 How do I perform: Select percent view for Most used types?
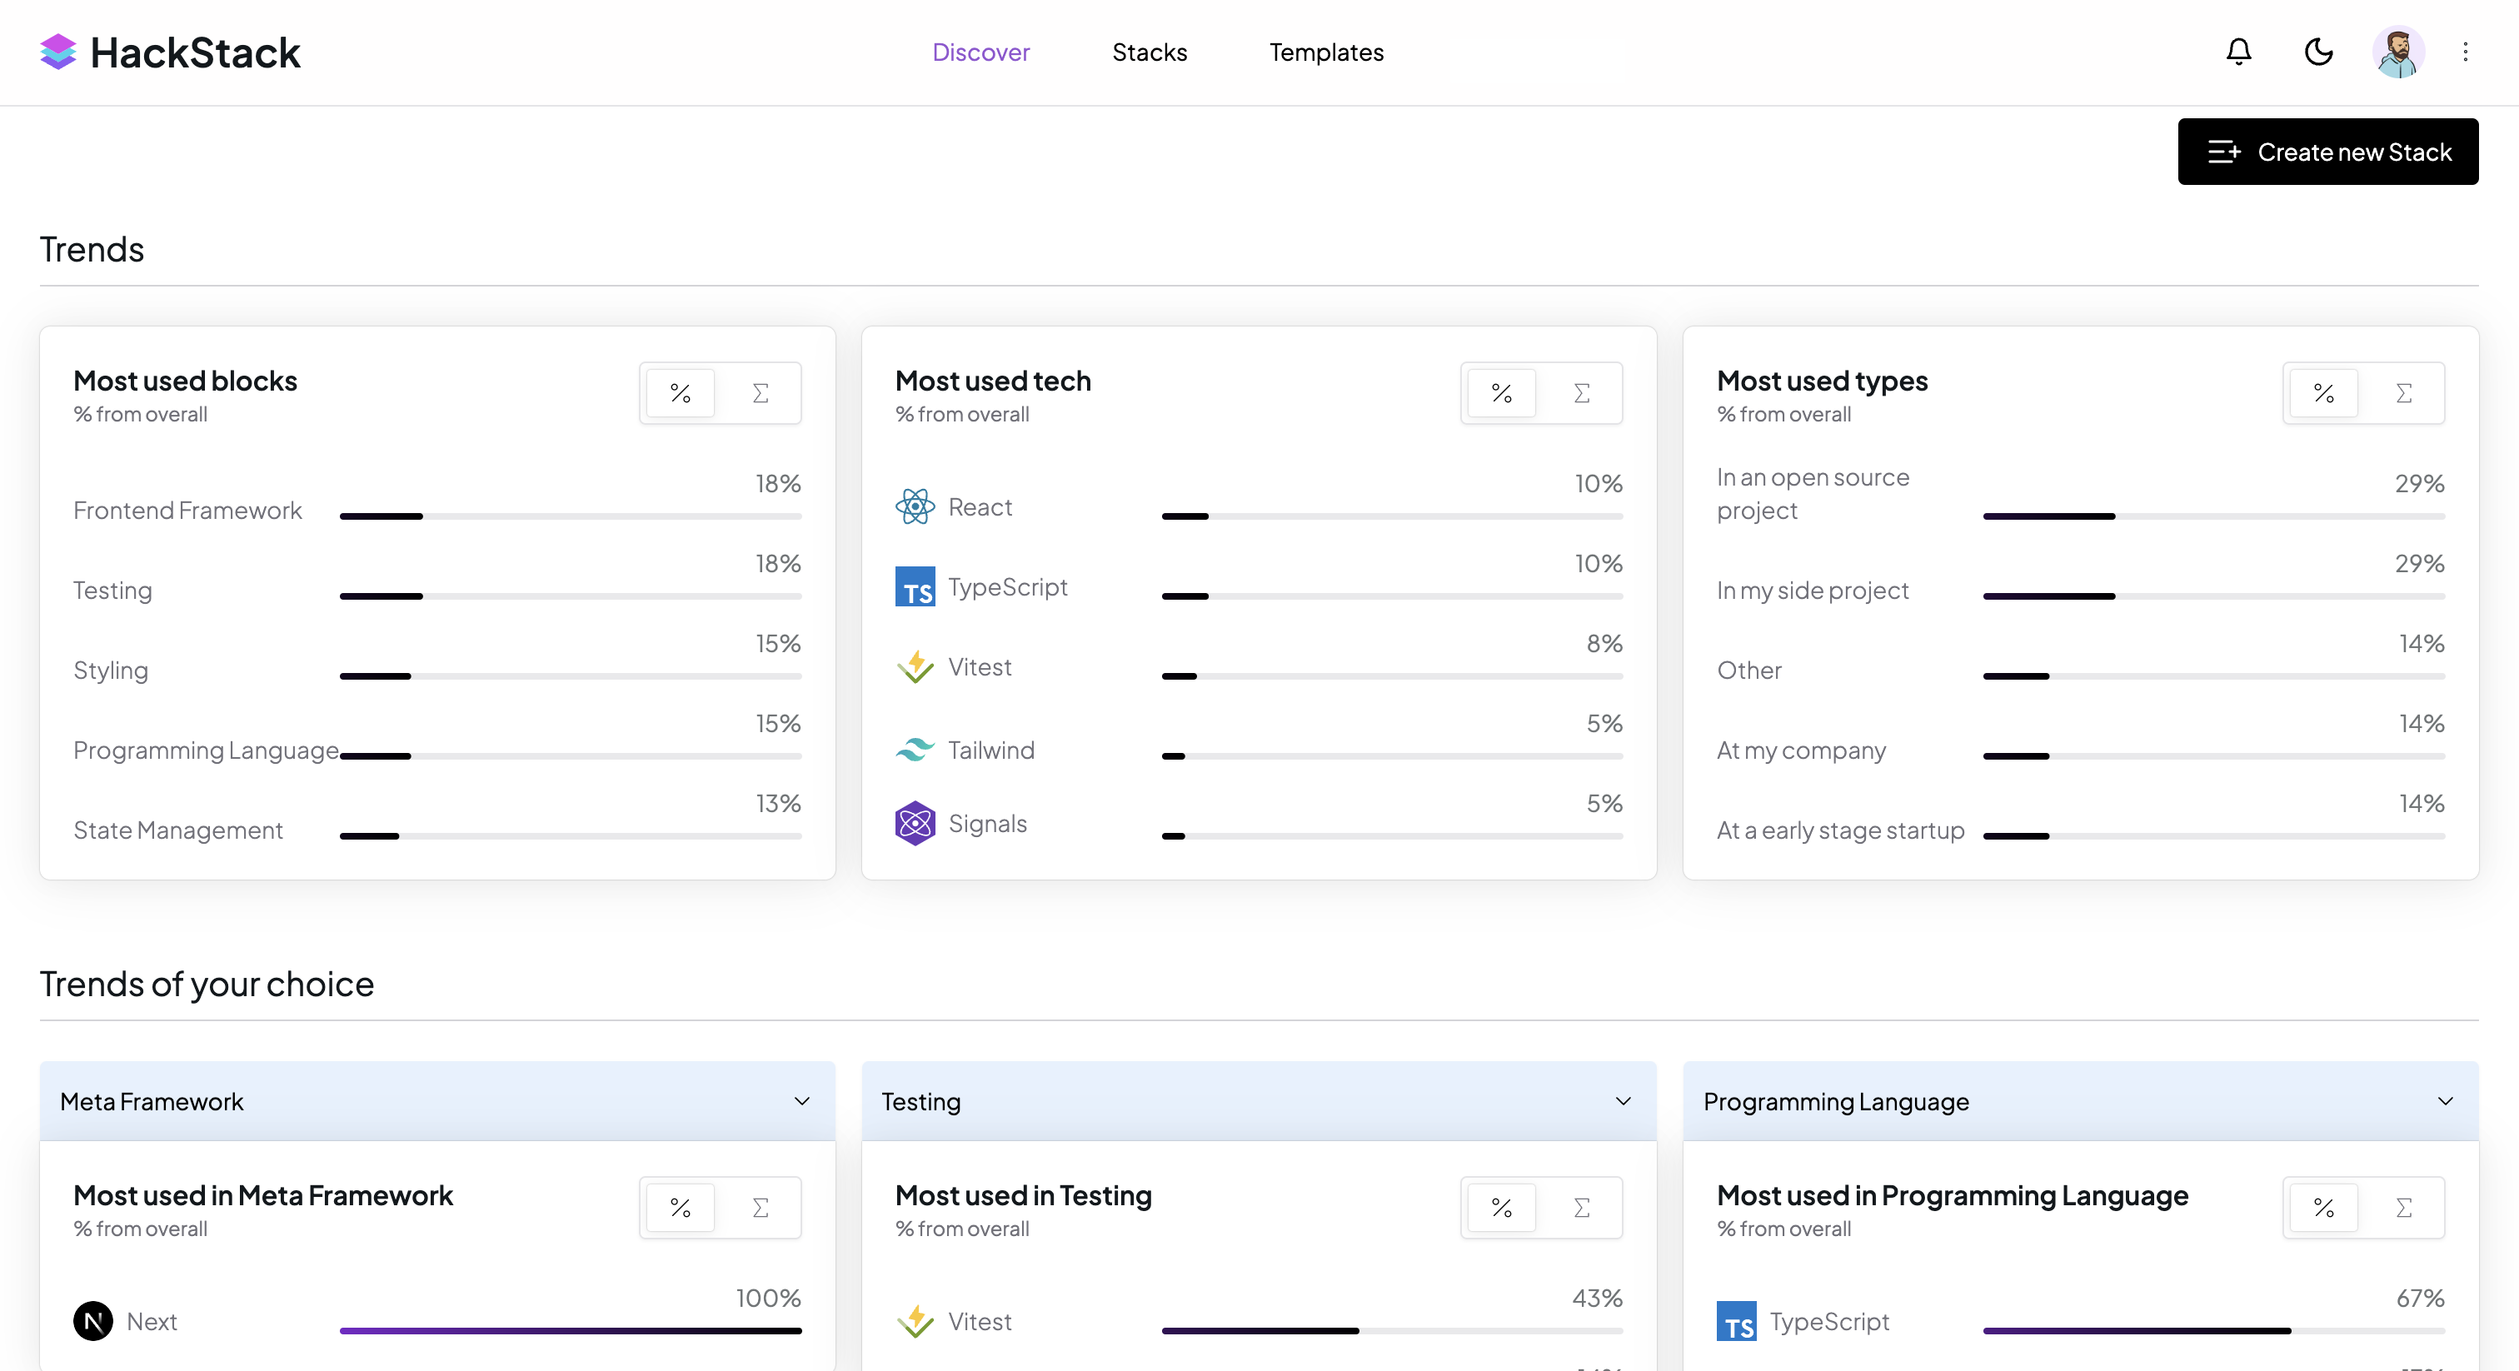tap(2323, 393)
